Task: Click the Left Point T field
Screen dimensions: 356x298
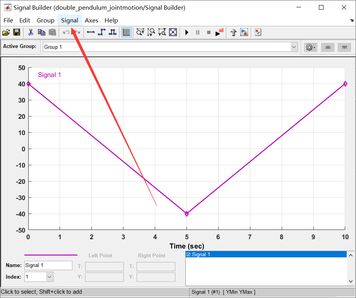Action: (104, 266)
